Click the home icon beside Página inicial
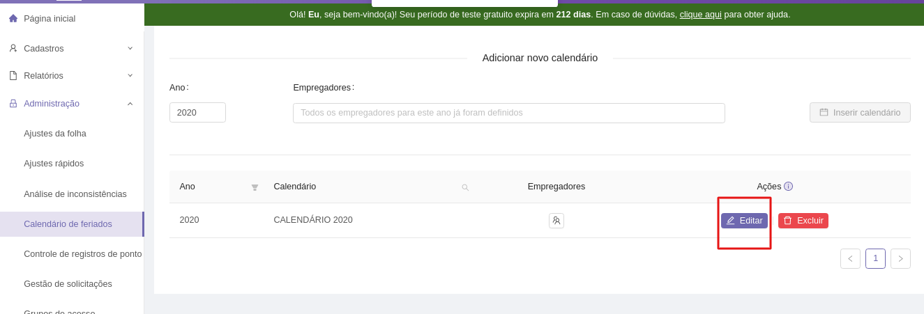 [x=13, y=18]
